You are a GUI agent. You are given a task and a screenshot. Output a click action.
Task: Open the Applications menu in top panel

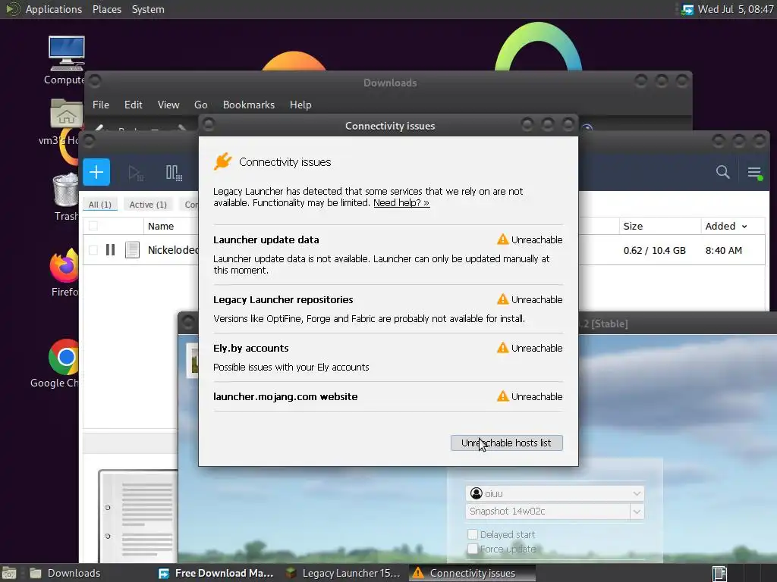pos(54,9)
